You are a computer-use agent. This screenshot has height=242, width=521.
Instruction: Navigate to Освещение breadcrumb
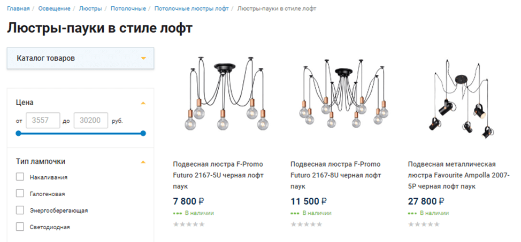tap(54, 9)
